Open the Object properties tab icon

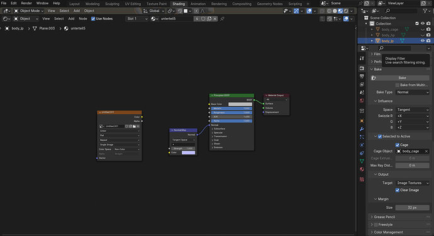pos(362,121)
